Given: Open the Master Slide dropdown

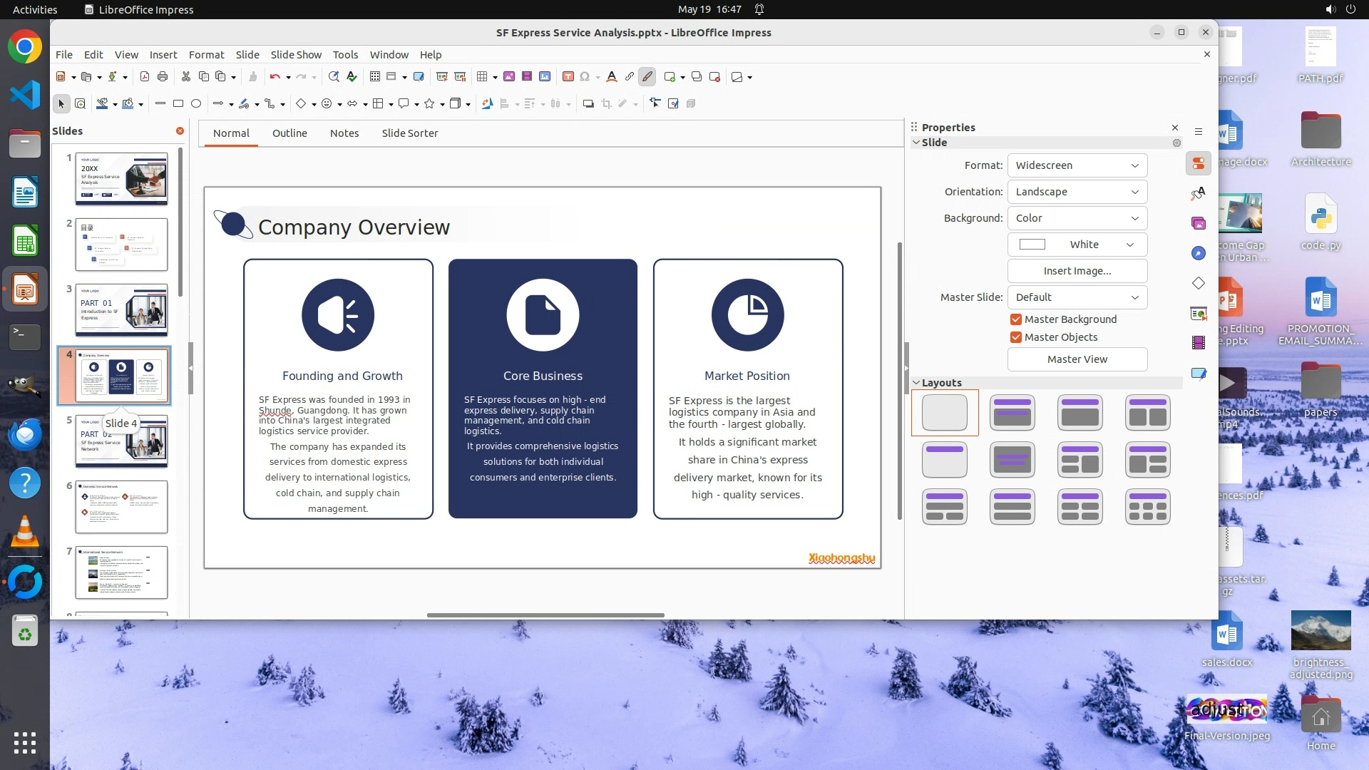Looking at the screenshot, I should pos(1077,297).
